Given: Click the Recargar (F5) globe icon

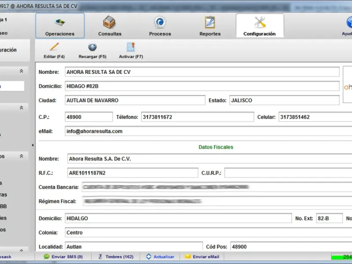Looking at the screenshot, I should pyautogui.click(x=92, y=47).
